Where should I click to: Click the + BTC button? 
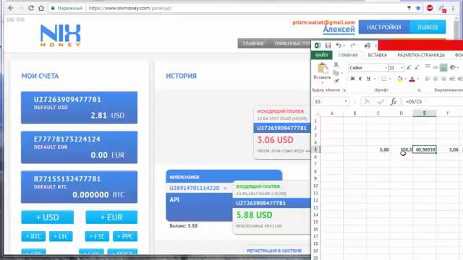[33, 236]
